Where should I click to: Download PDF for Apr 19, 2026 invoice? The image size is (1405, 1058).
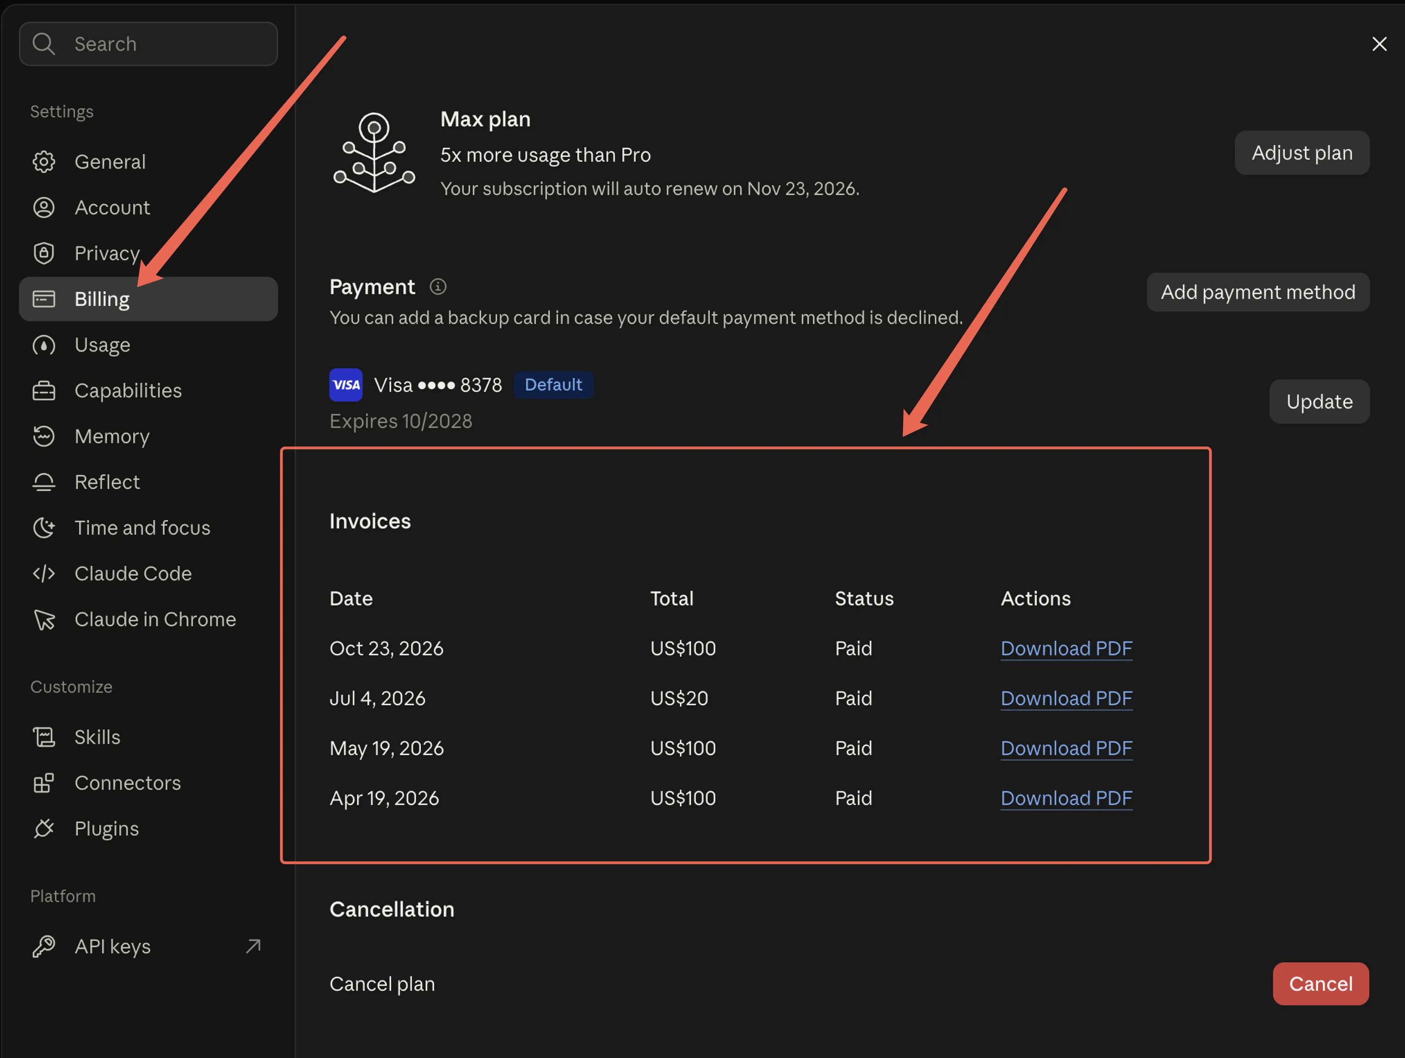pos(1066,799)
